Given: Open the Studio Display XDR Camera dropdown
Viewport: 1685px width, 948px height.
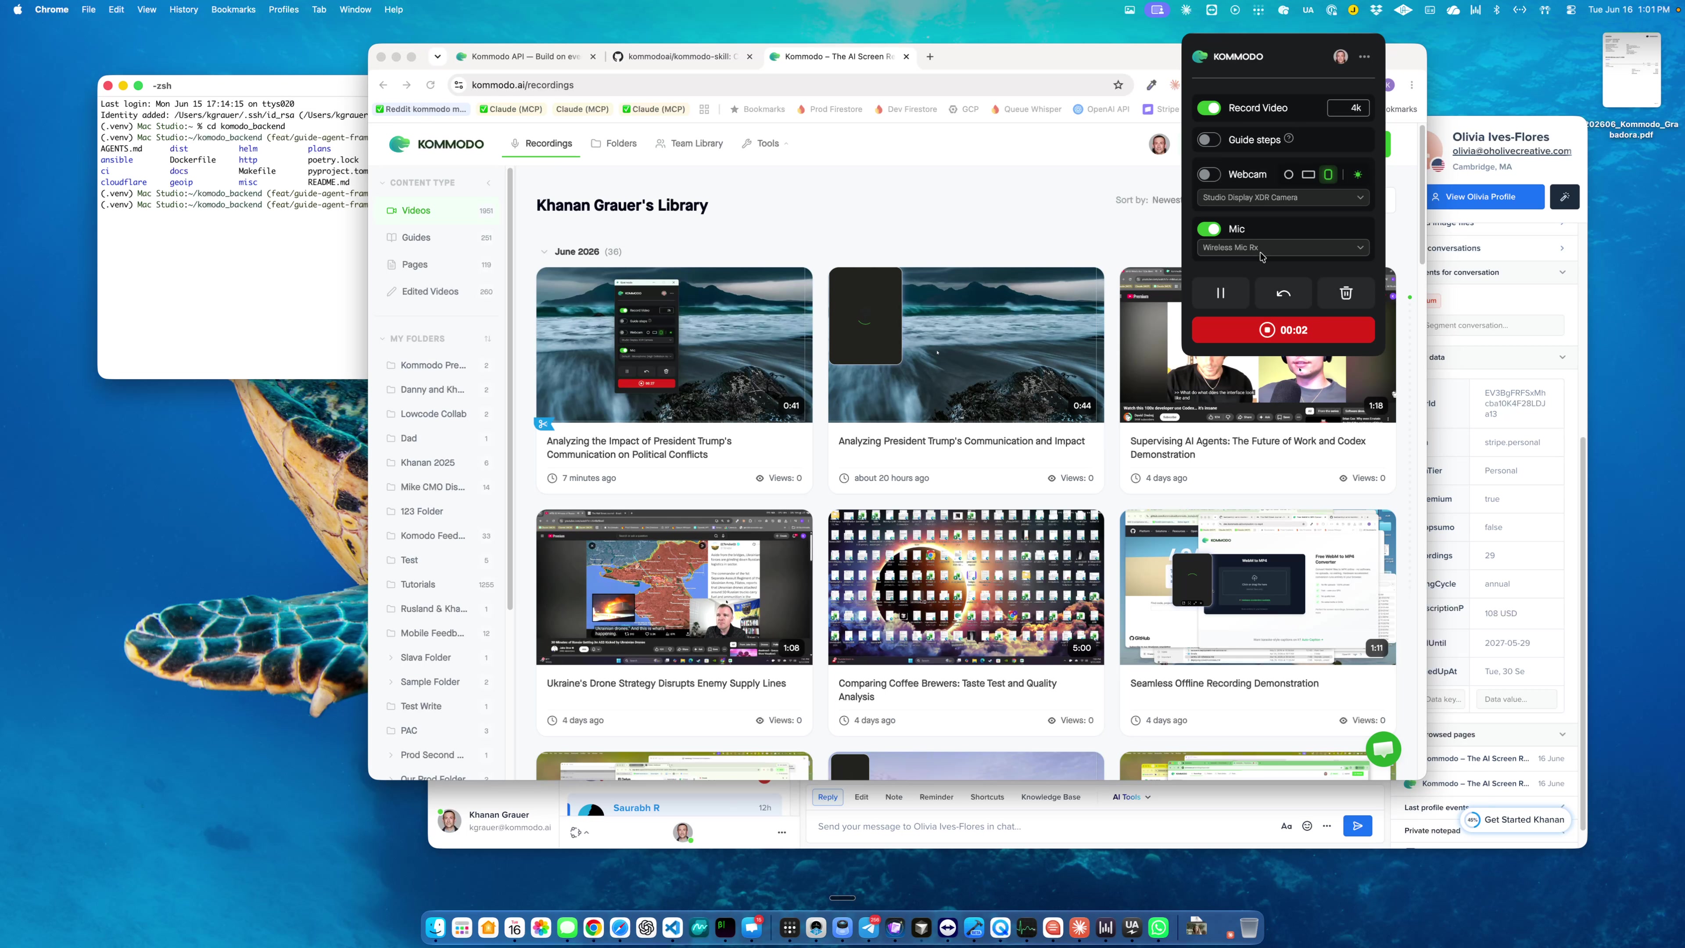Looking at the screenshot, I should click(1283, 197).
